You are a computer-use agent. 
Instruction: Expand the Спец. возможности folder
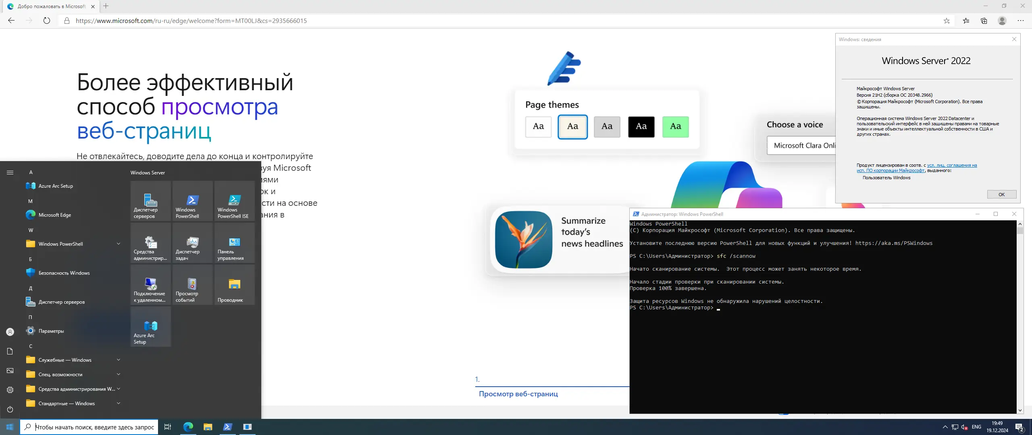point(73,374)
